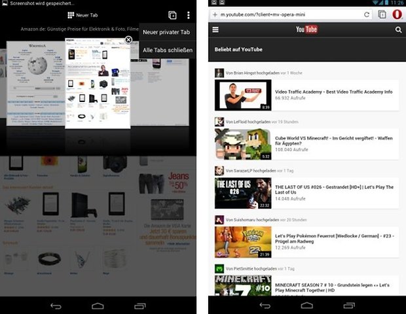Tap home navigation icon on right device

(307, 305)
